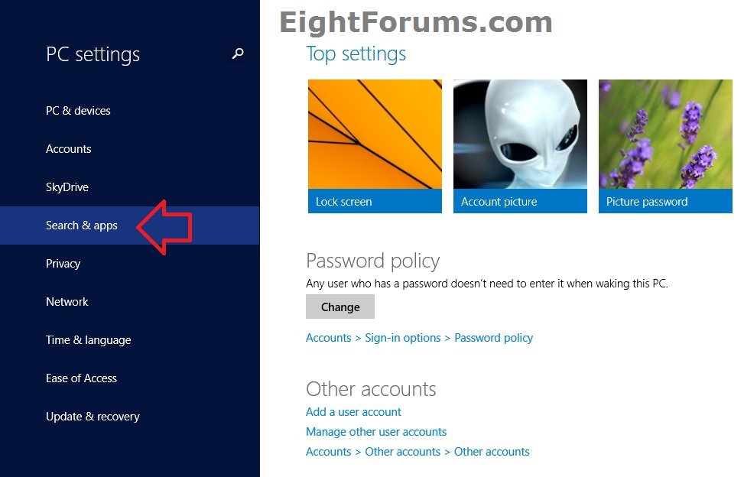Follow the Sign-in options breadcrumb link

pyautogui.click(x=402, y=338)
